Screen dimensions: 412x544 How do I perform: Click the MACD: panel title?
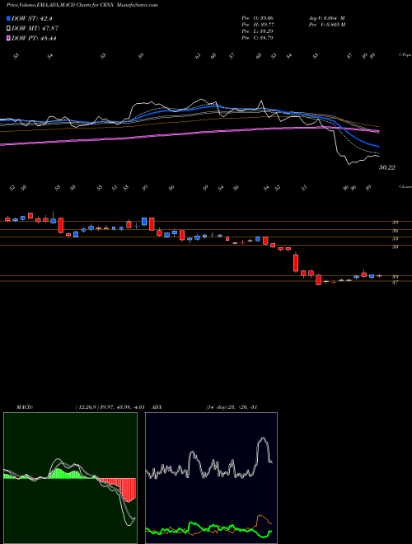[x=25, y=407]
